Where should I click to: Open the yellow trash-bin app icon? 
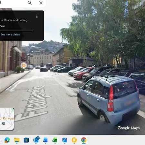tap(74, 140)
